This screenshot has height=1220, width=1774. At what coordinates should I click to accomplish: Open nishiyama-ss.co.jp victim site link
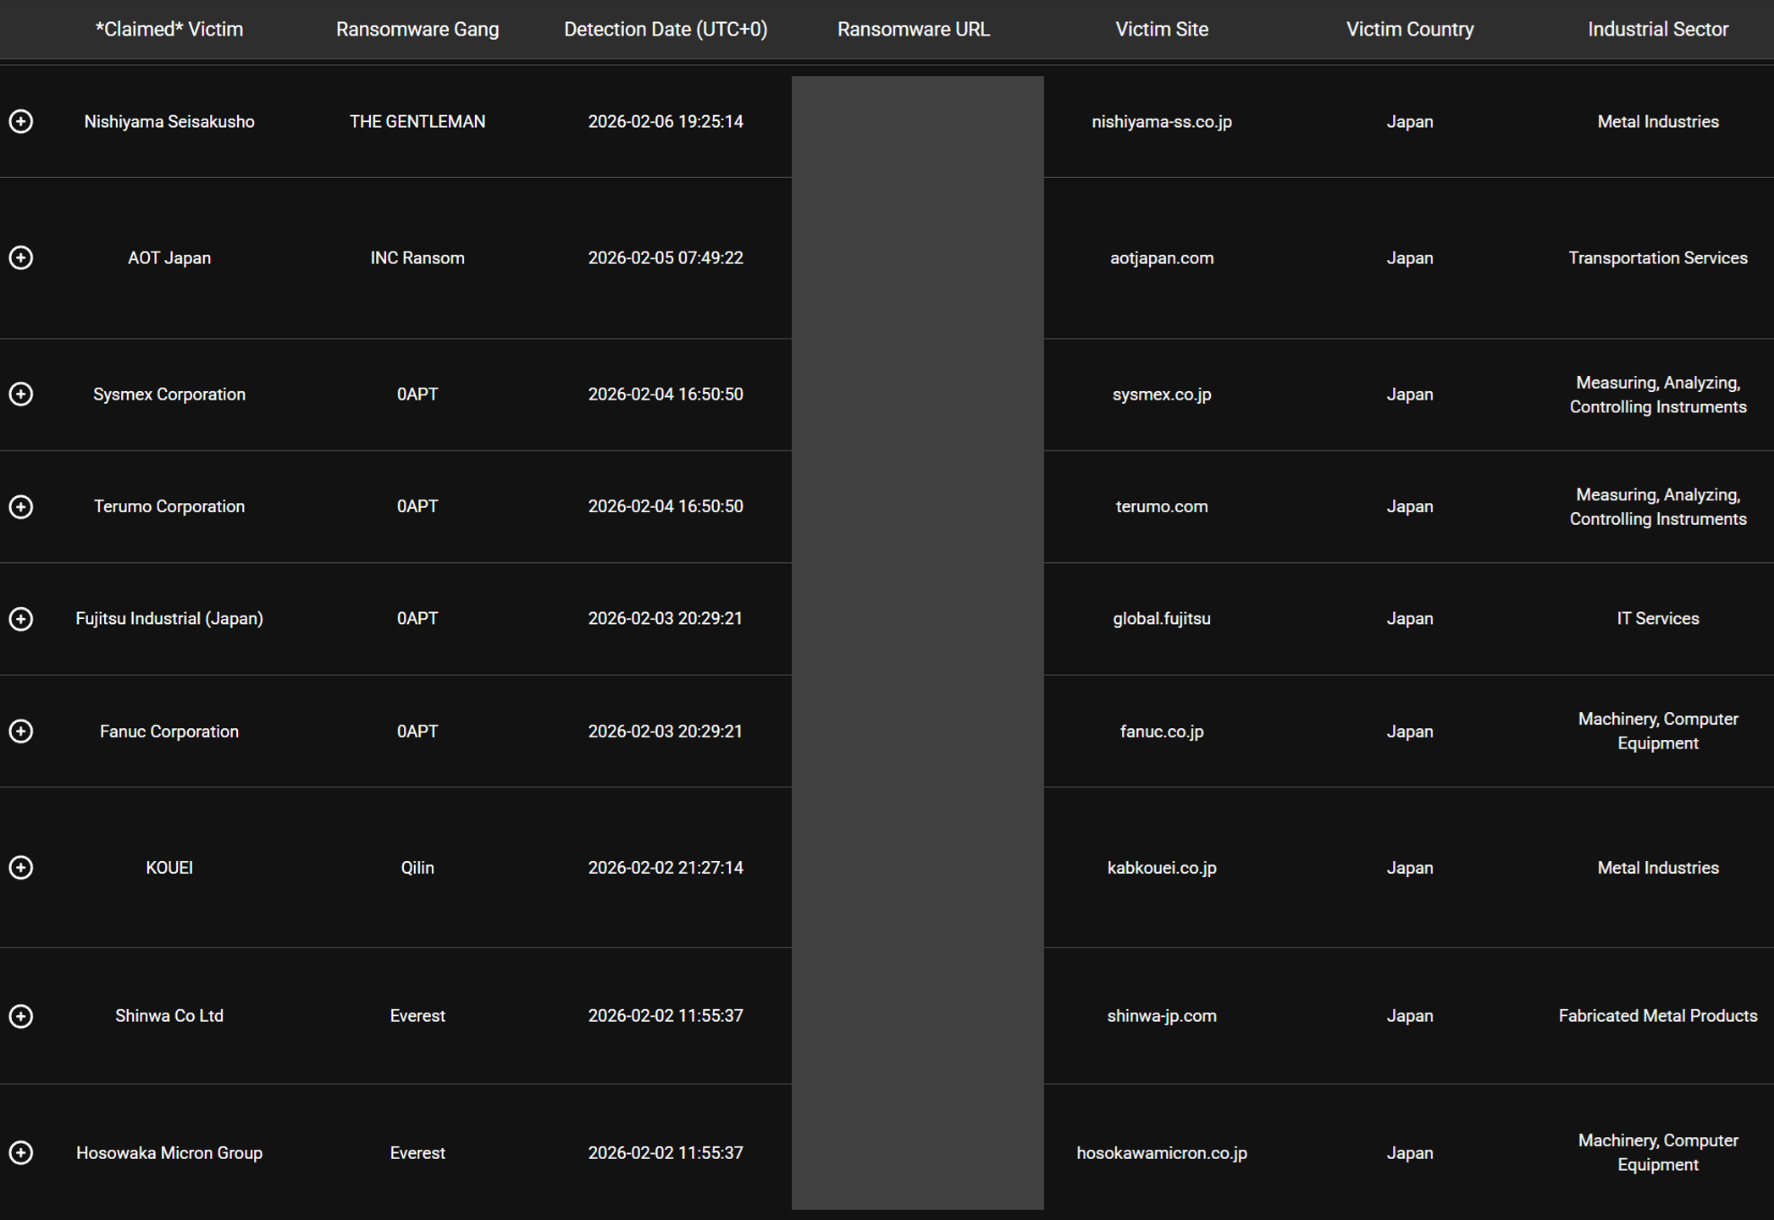pyautogui.click(x=1161, y=122)
